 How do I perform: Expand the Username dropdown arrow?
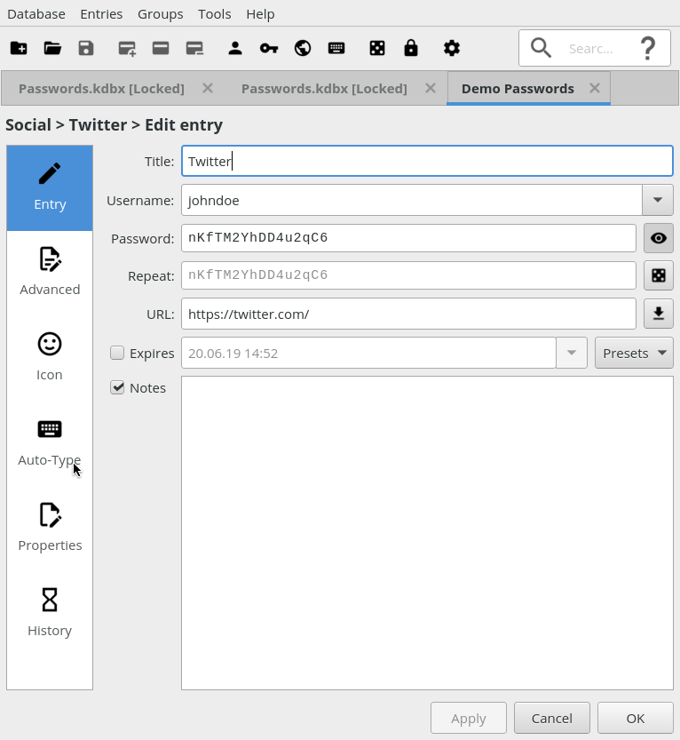[658, 200]
